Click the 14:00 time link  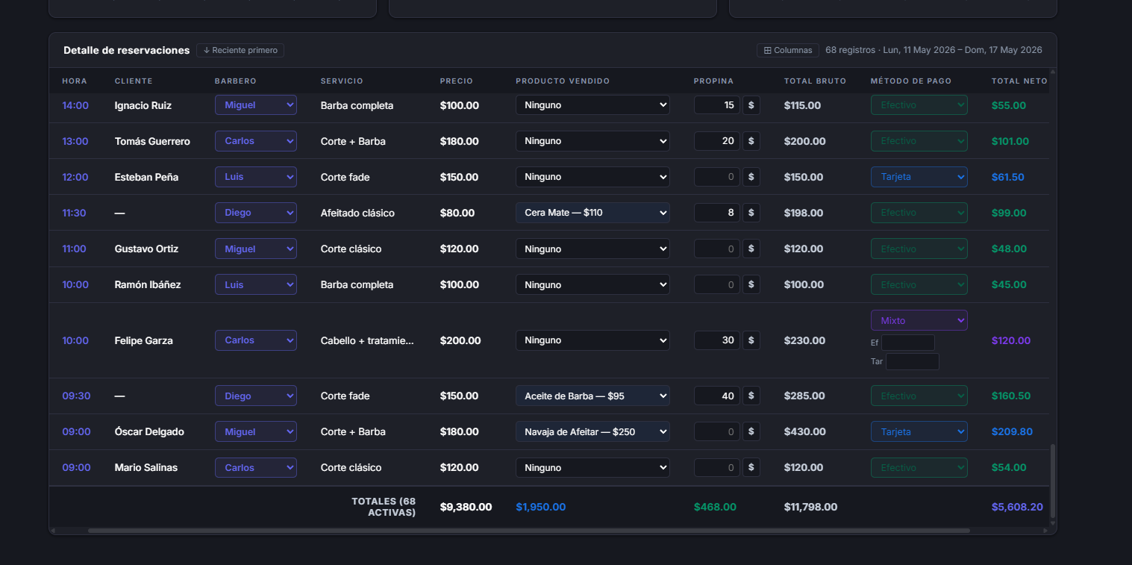click(x=75, y=105)
